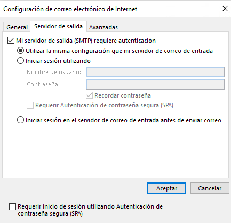
Task: Toggle the Recordar contraseña checkbox
Action: pos(89,95)
